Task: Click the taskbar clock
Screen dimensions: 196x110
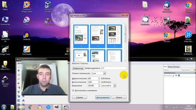Action: 189,107
